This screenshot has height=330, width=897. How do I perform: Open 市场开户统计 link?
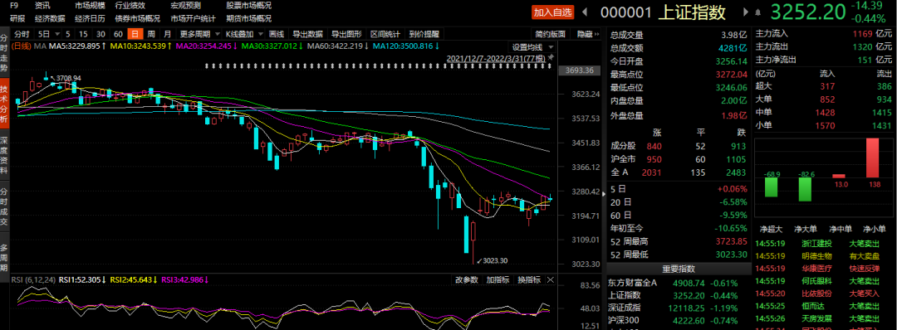pos(193,18)
